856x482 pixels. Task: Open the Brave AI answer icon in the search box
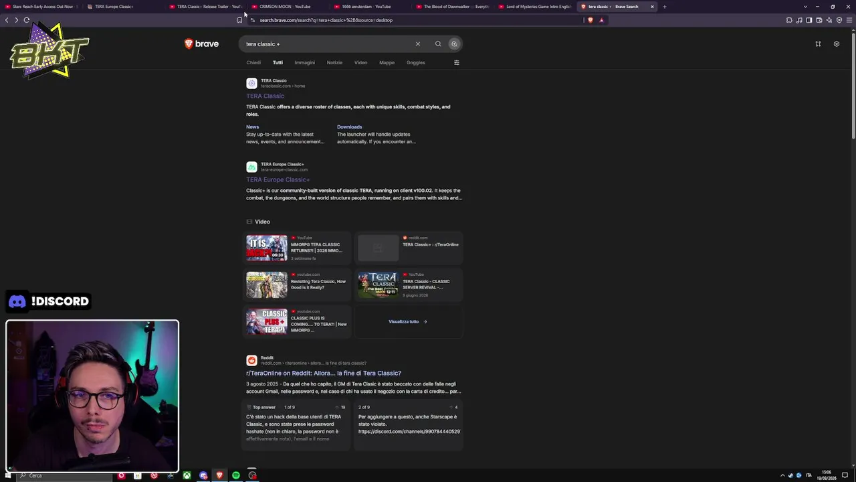point(454,44)
